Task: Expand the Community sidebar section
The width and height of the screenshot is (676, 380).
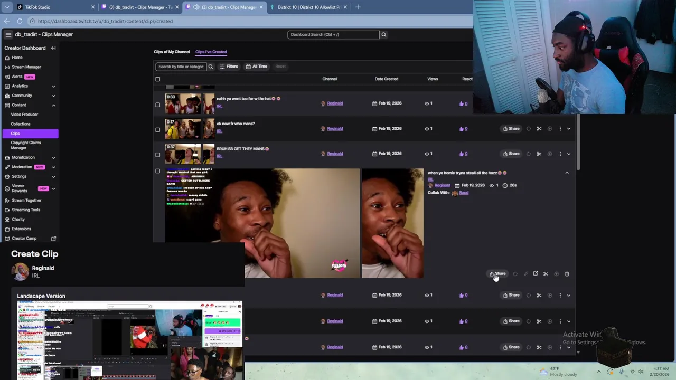Action: [53, 96]
